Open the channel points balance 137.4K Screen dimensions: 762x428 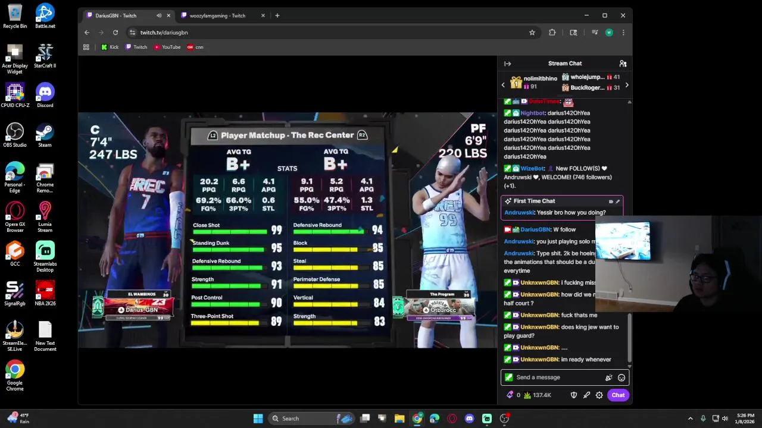537,395
